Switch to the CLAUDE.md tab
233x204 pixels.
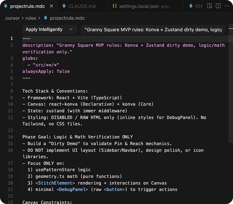[82, 6]
